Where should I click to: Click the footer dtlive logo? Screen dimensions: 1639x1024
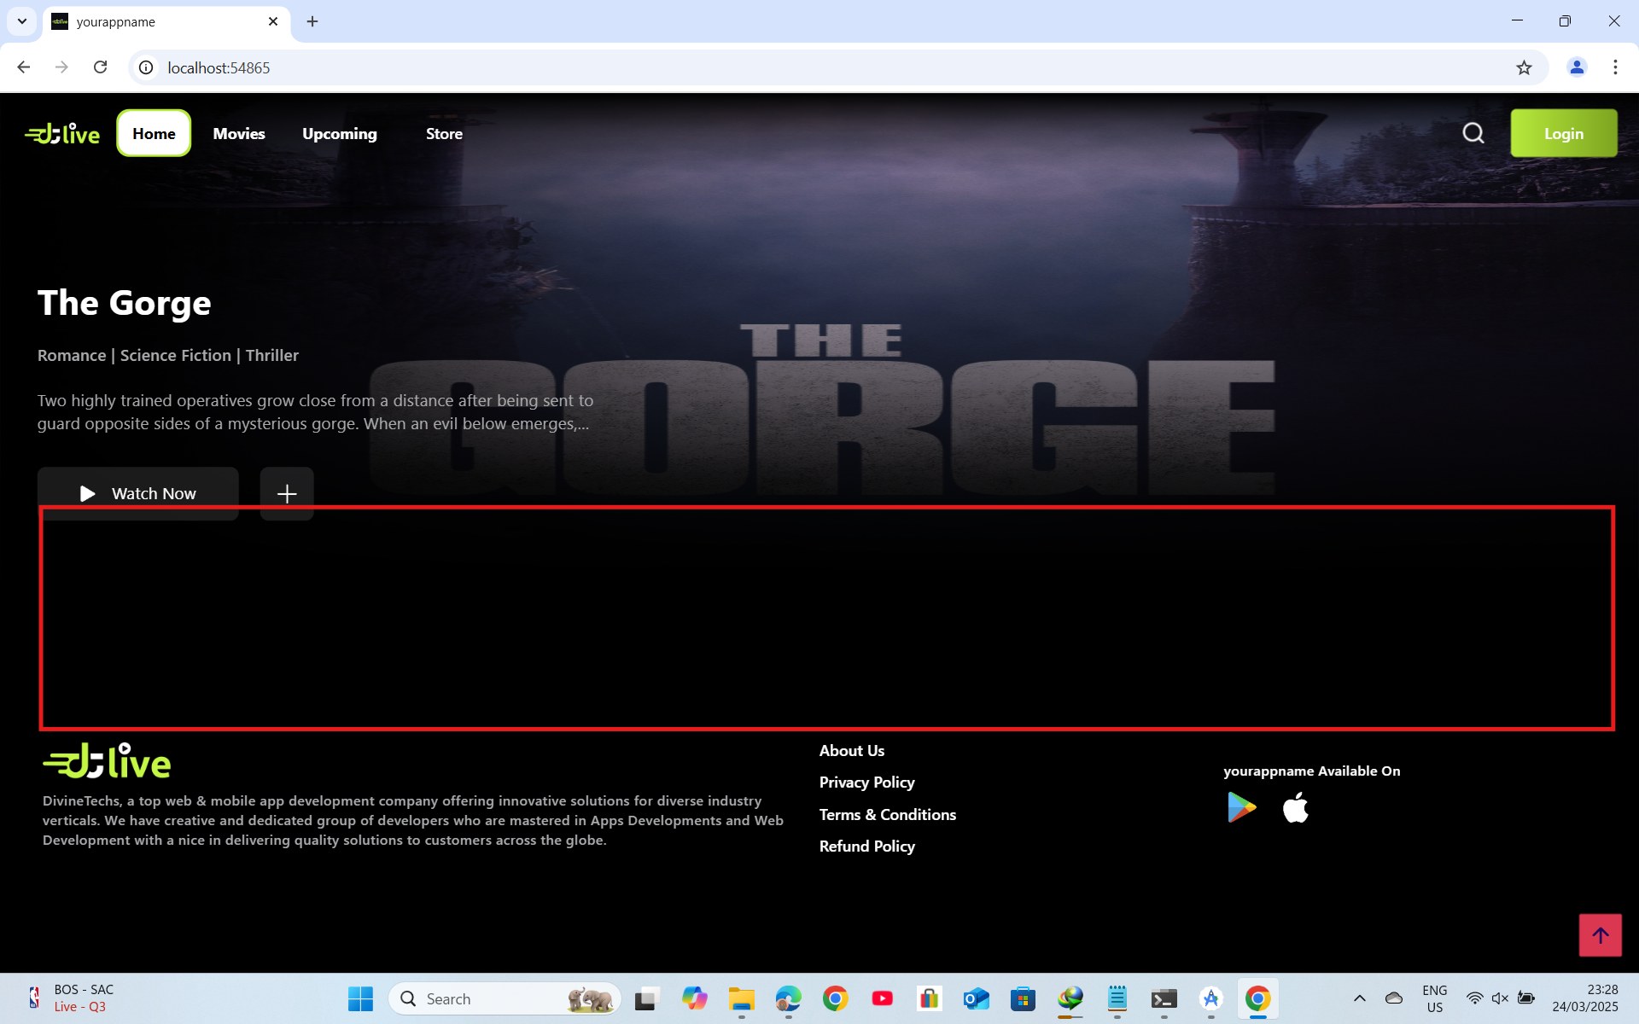107,760
